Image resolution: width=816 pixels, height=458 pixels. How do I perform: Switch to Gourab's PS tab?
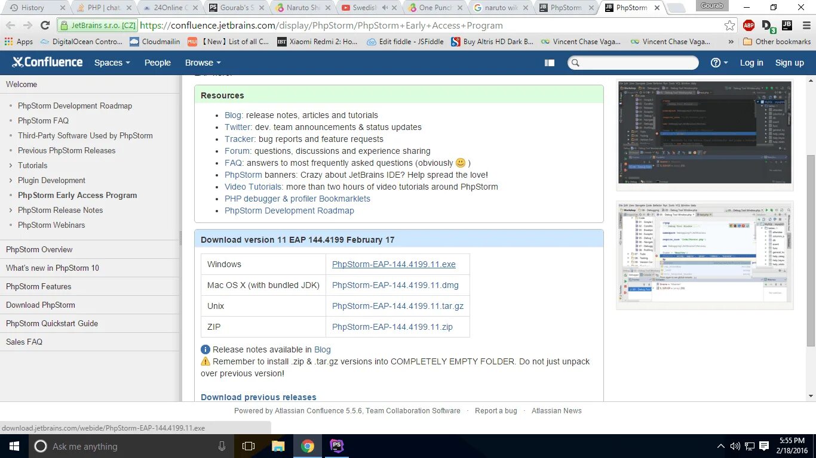237,8
